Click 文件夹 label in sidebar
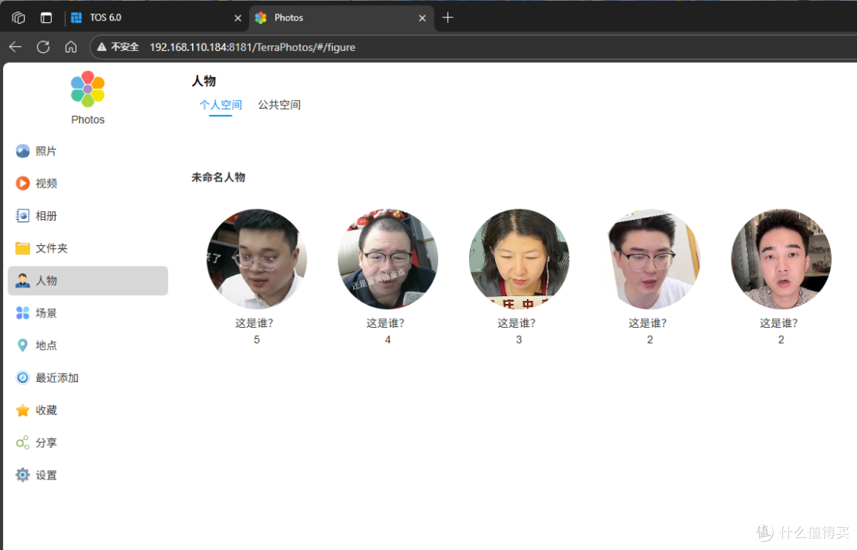 point(52,248)
